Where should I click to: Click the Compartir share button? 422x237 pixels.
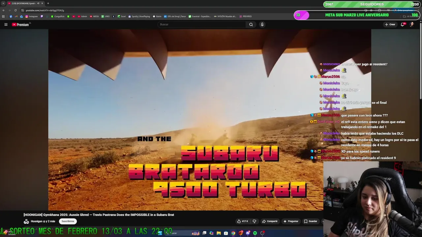pos(270,221)
